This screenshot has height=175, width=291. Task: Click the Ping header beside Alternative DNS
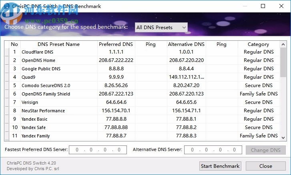[x=222, y=44]
